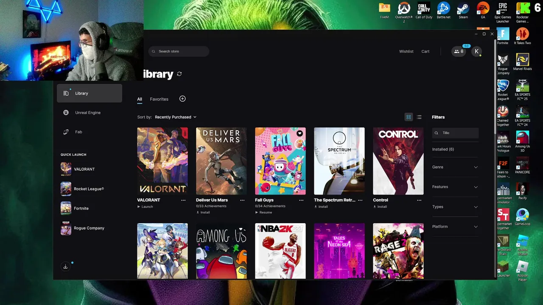Viewport: 543px width, 305px height.
Task: Filter by Installed (6)
Action: 443,149
